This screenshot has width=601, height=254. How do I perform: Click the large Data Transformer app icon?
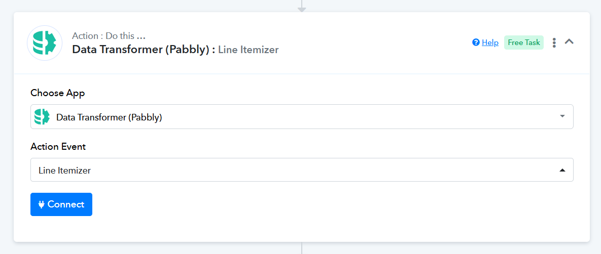click(45, 43)
